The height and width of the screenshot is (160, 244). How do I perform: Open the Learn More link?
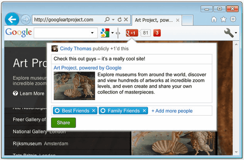[32, 94]
